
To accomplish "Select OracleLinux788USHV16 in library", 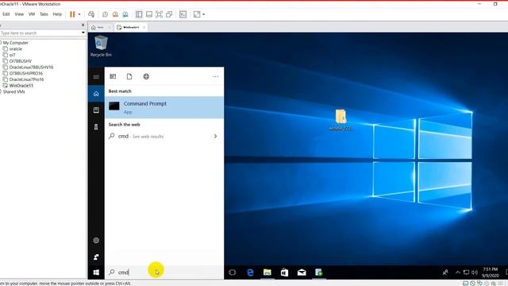I will coord(31,67).
